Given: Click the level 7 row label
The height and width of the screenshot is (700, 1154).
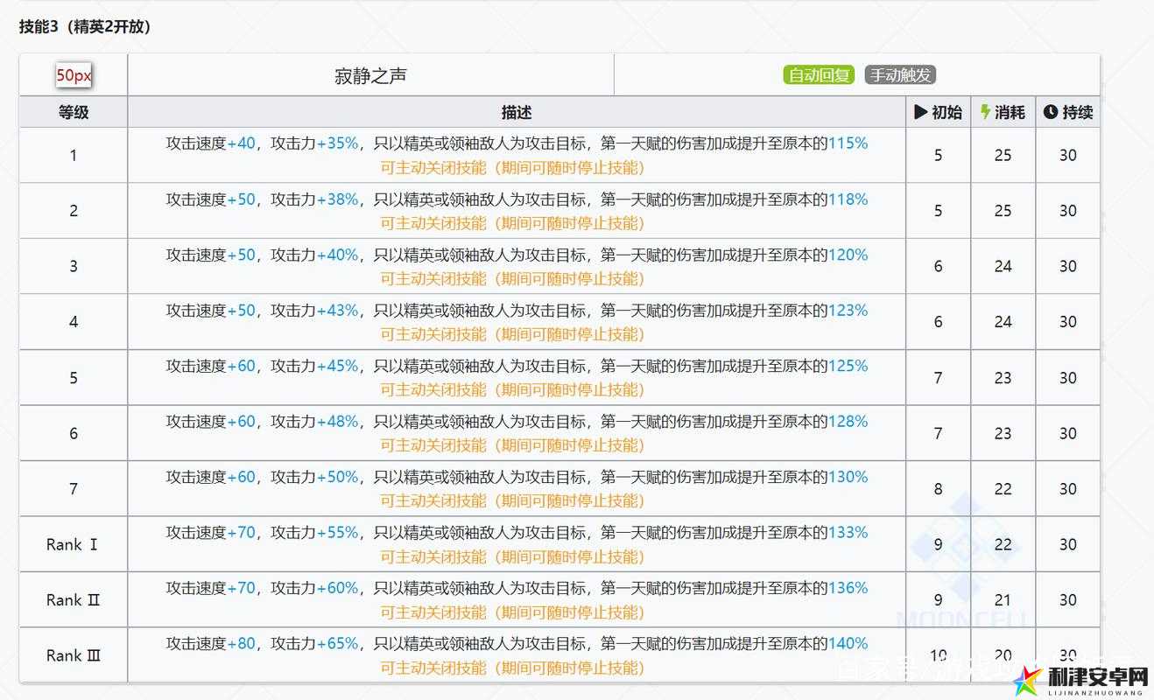Looking at the screenshot, I should [74, 489].
